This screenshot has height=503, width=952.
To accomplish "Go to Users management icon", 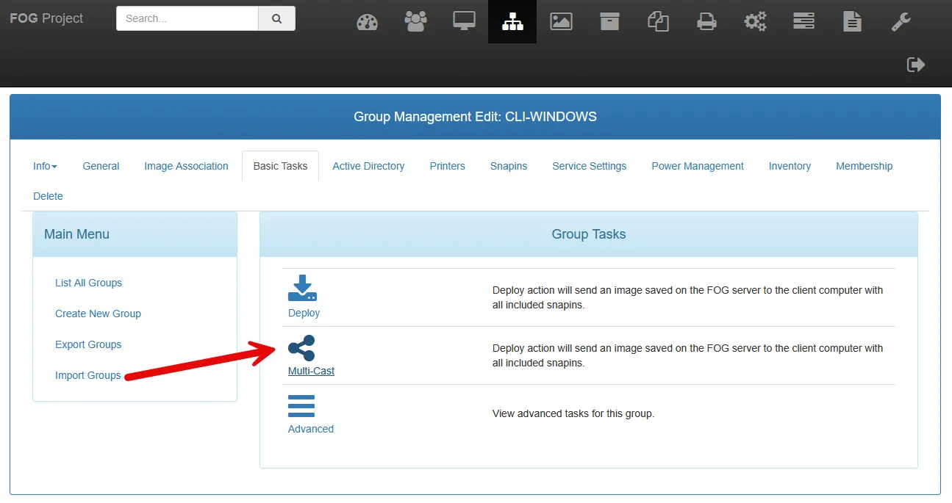I will click(415, 22).
